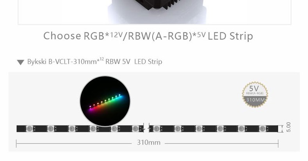Screen dimensions: 308x161
Task: Click the LED chip right of break mark
Action: point(157,129)
